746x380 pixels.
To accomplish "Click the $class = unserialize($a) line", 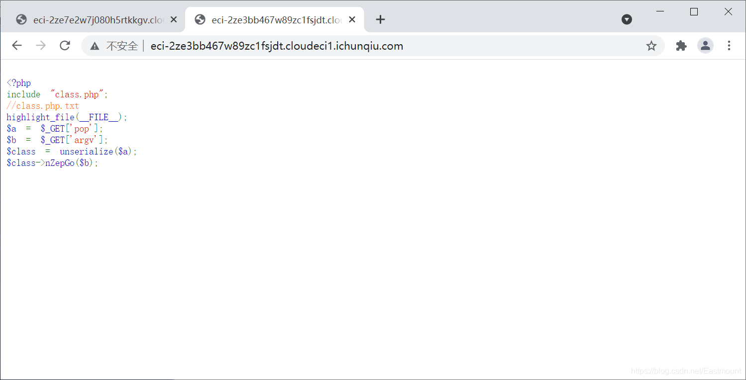I will (72, 152).
